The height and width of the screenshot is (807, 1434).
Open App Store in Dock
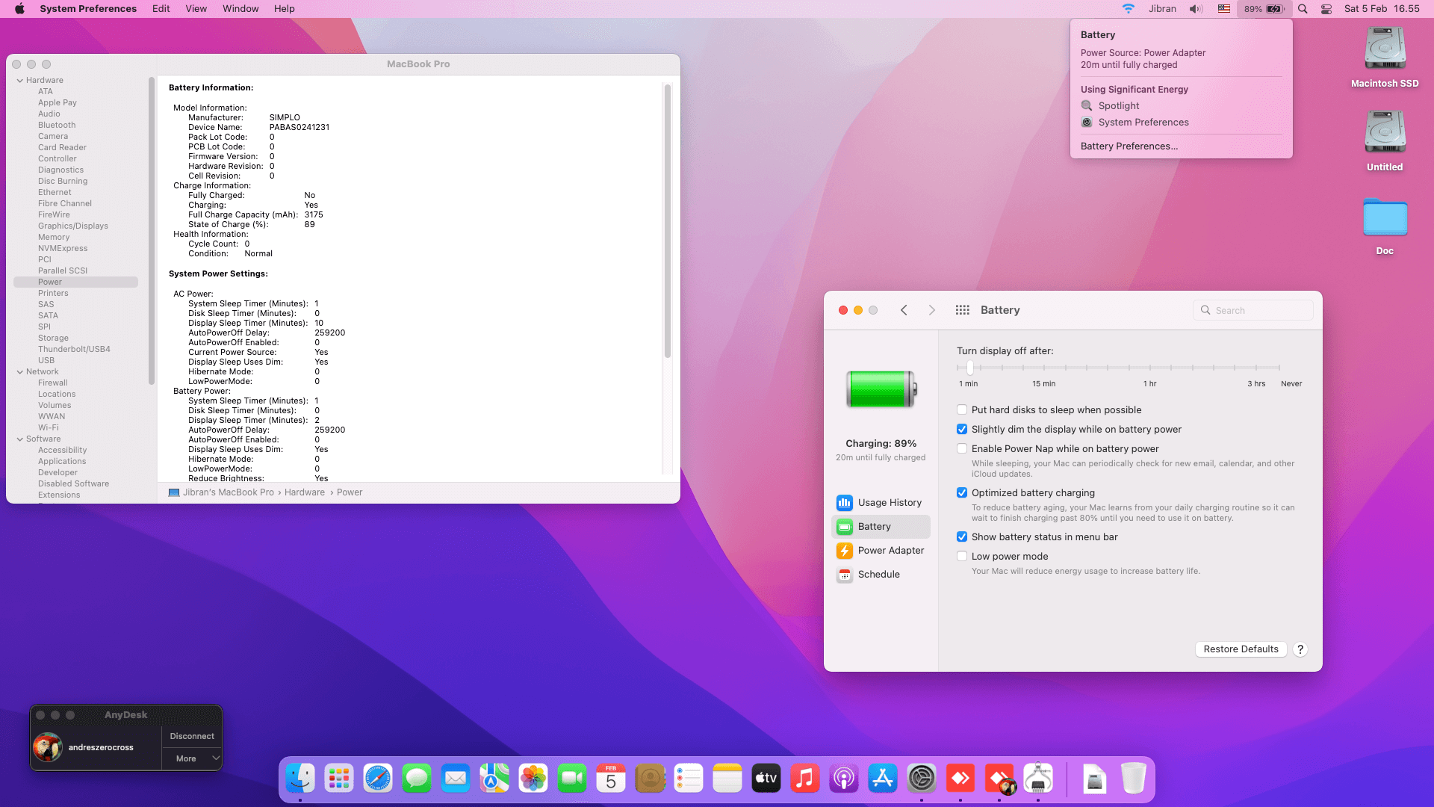pyautogui.click(x=883, y=779)
